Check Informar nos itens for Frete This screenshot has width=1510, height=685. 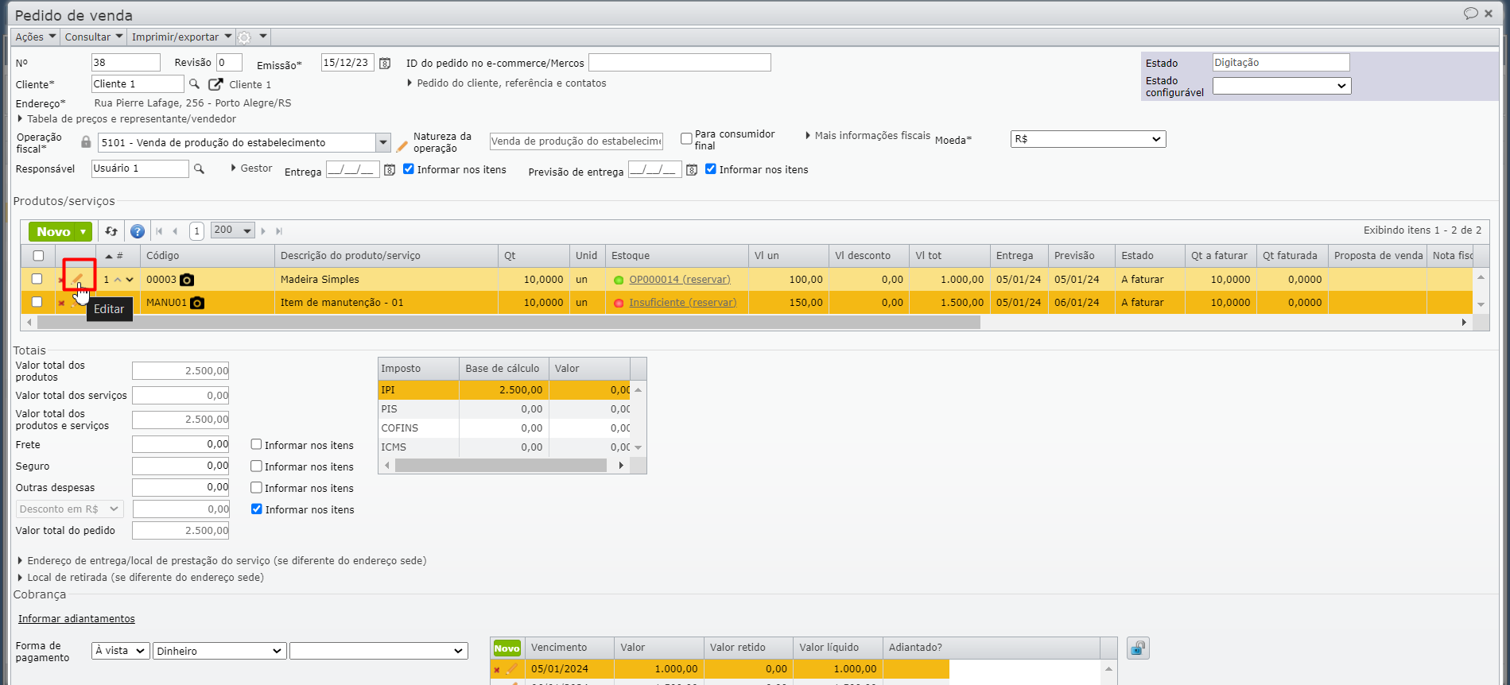point(257,445)
